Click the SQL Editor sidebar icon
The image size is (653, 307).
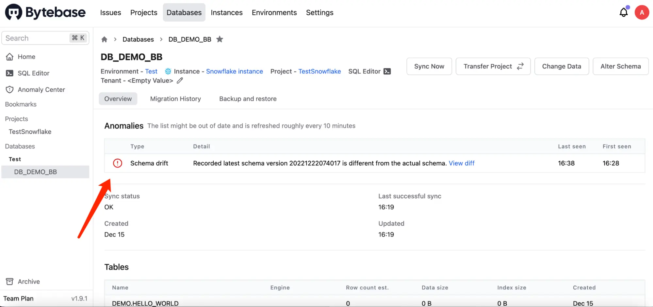tap(10, 73)
